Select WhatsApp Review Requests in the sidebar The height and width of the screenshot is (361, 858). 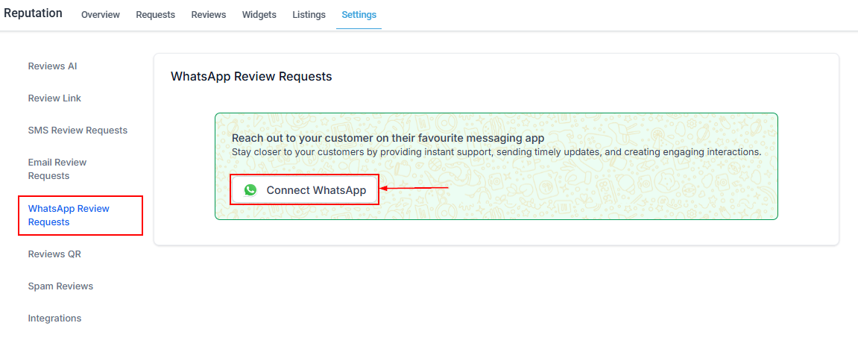pos(69,216)
